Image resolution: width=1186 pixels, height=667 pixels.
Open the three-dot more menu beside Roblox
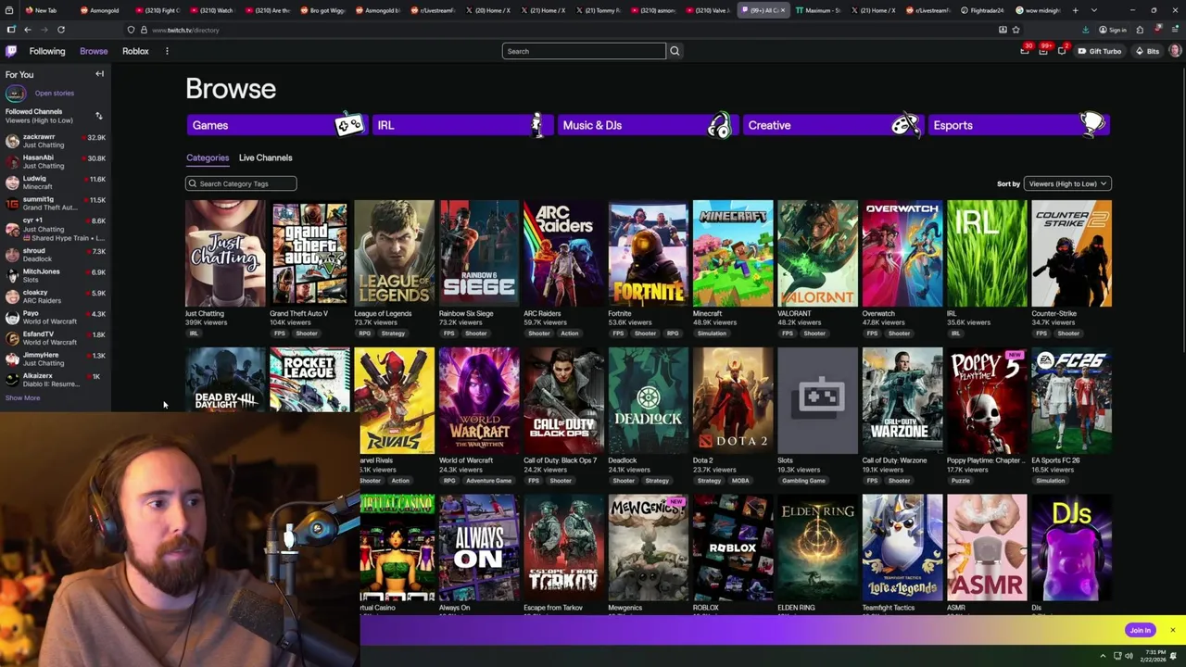[x=167, y=51]
